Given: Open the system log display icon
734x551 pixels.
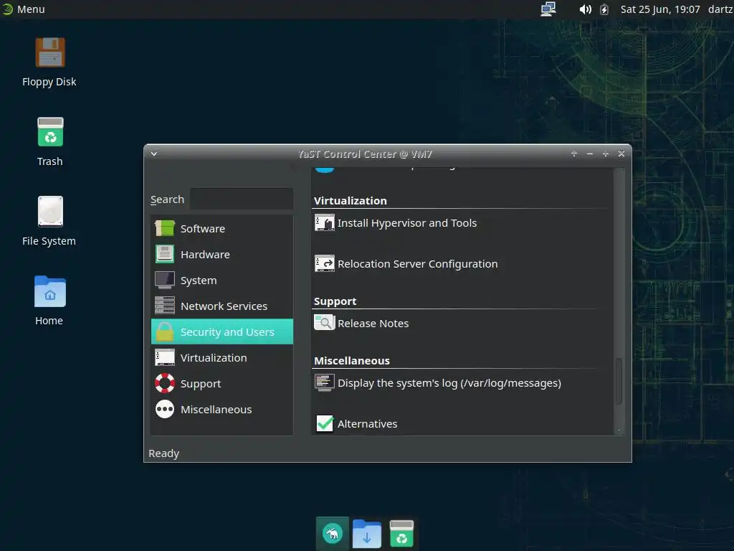Looking at the screenshot, I should tap(325, 383).
